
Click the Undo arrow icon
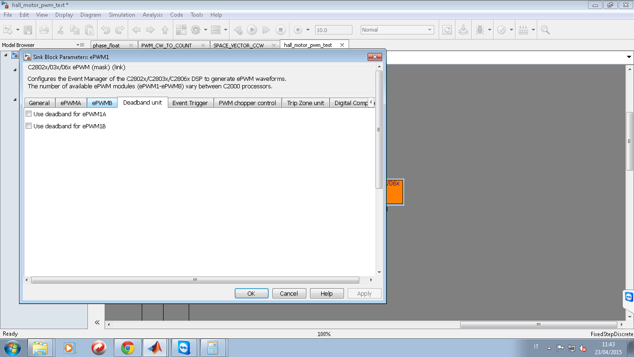[x=106, y=30]
